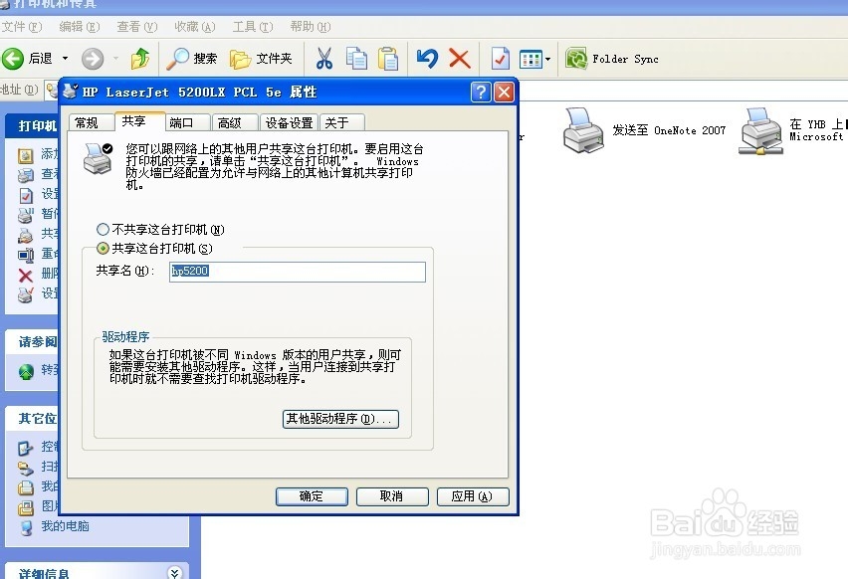Click the Add printer task icon in sidebar
Viewport: 848px width, 579px height.
pos(26,156)
